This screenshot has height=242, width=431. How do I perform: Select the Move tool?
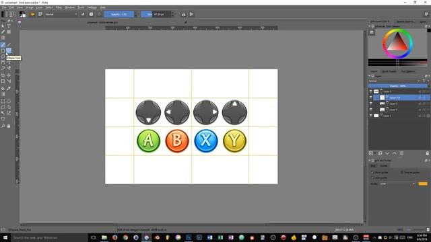[x=9, y=75]
